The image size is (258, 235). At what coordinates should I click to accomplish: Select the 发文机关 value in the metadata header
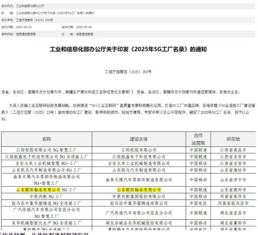click(x=30, y=6)
